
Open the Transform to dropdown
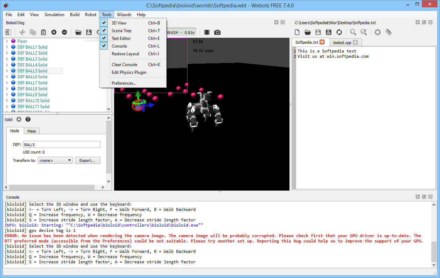tap(55, 161)
